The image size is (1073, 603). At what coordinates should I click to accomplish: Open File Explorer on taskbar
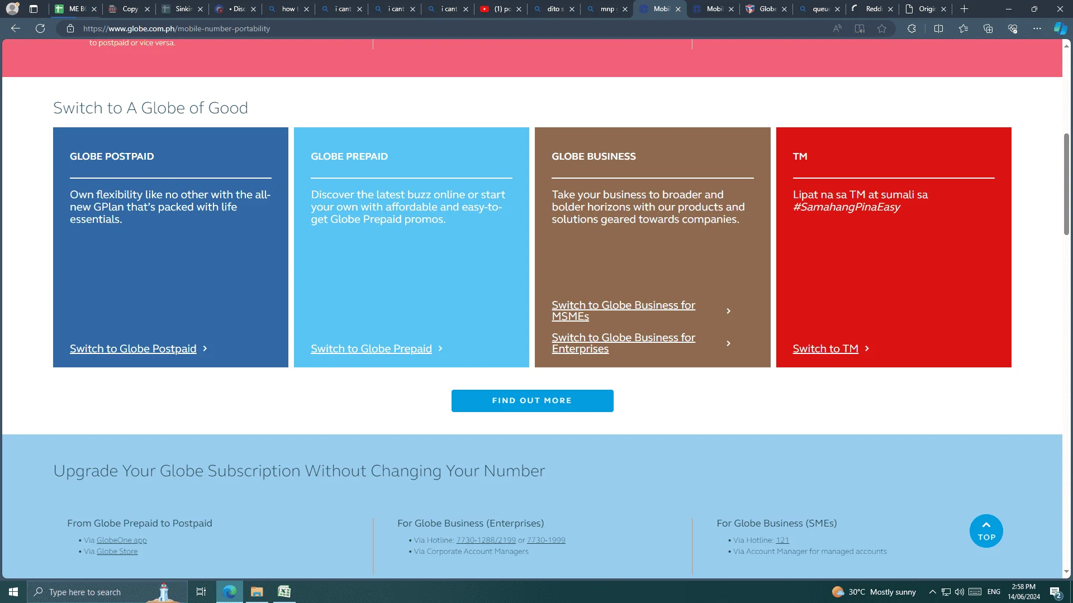[x=257, y=592]
